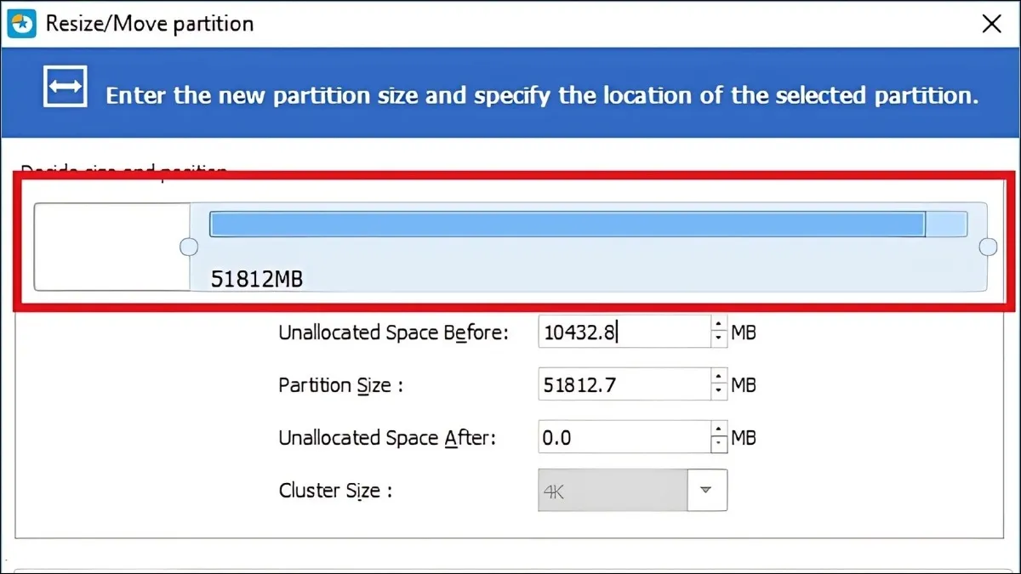
Task: Expand the Cluster Size dropdown arrow
Action: [706, 490]
